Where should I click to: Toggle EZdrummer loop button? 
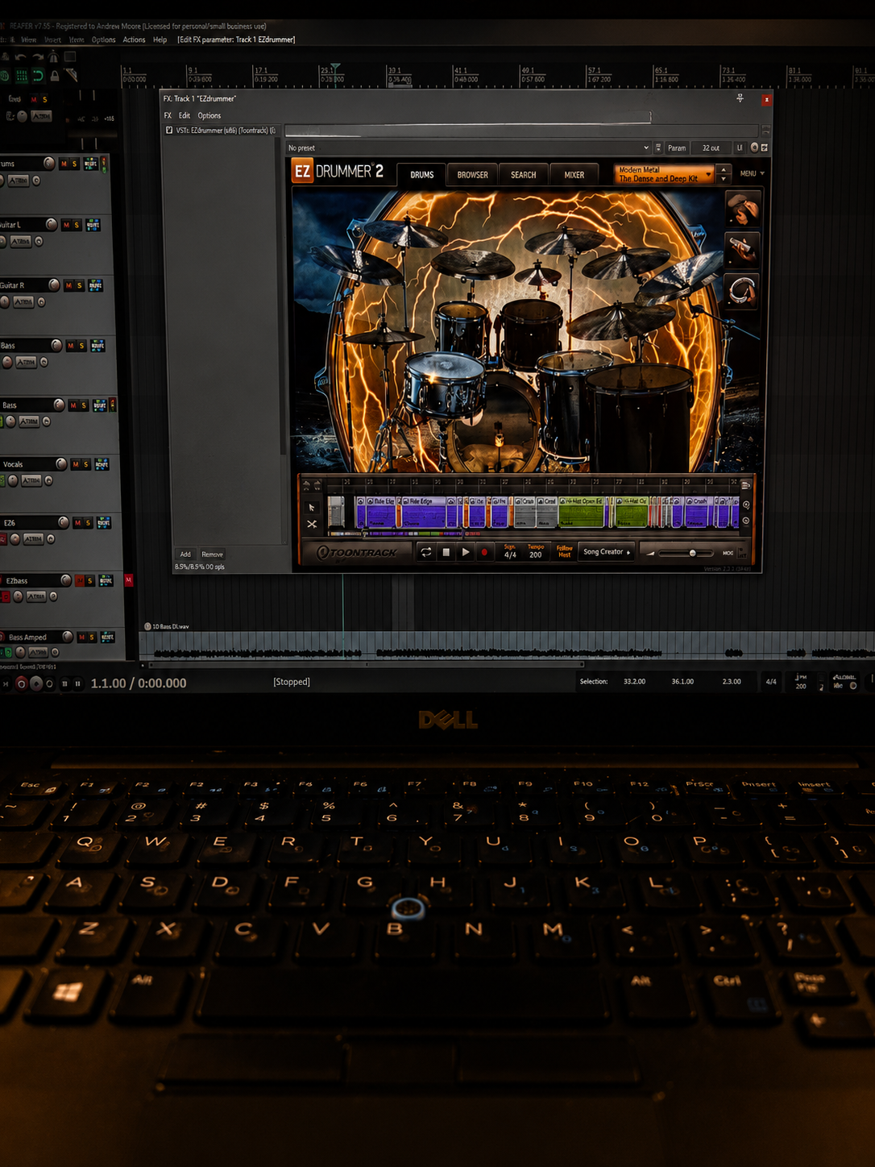pos(425,552)
